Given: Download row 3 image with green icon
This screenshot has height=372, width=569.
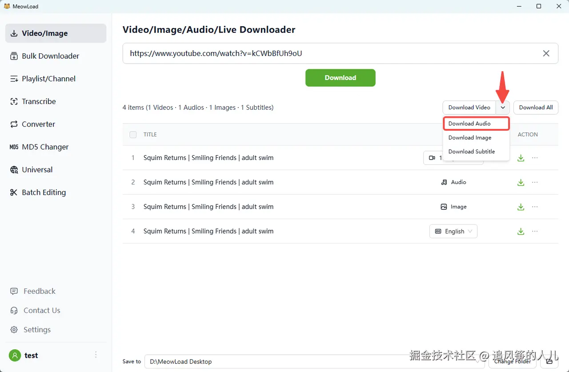Looking at the screenshot, I should [521, 207].
